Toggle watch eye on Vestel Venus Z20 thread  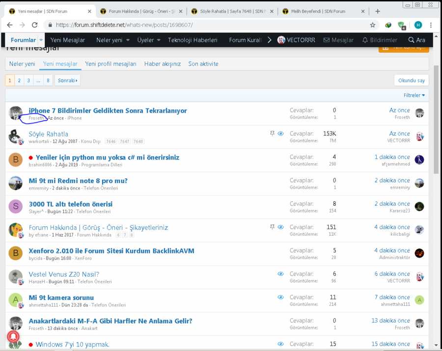280,274
